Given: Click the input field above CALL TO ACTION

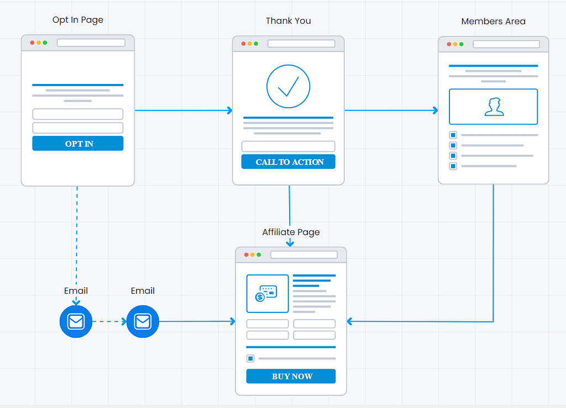Looking at the screenshot, I should coord(288,146).
